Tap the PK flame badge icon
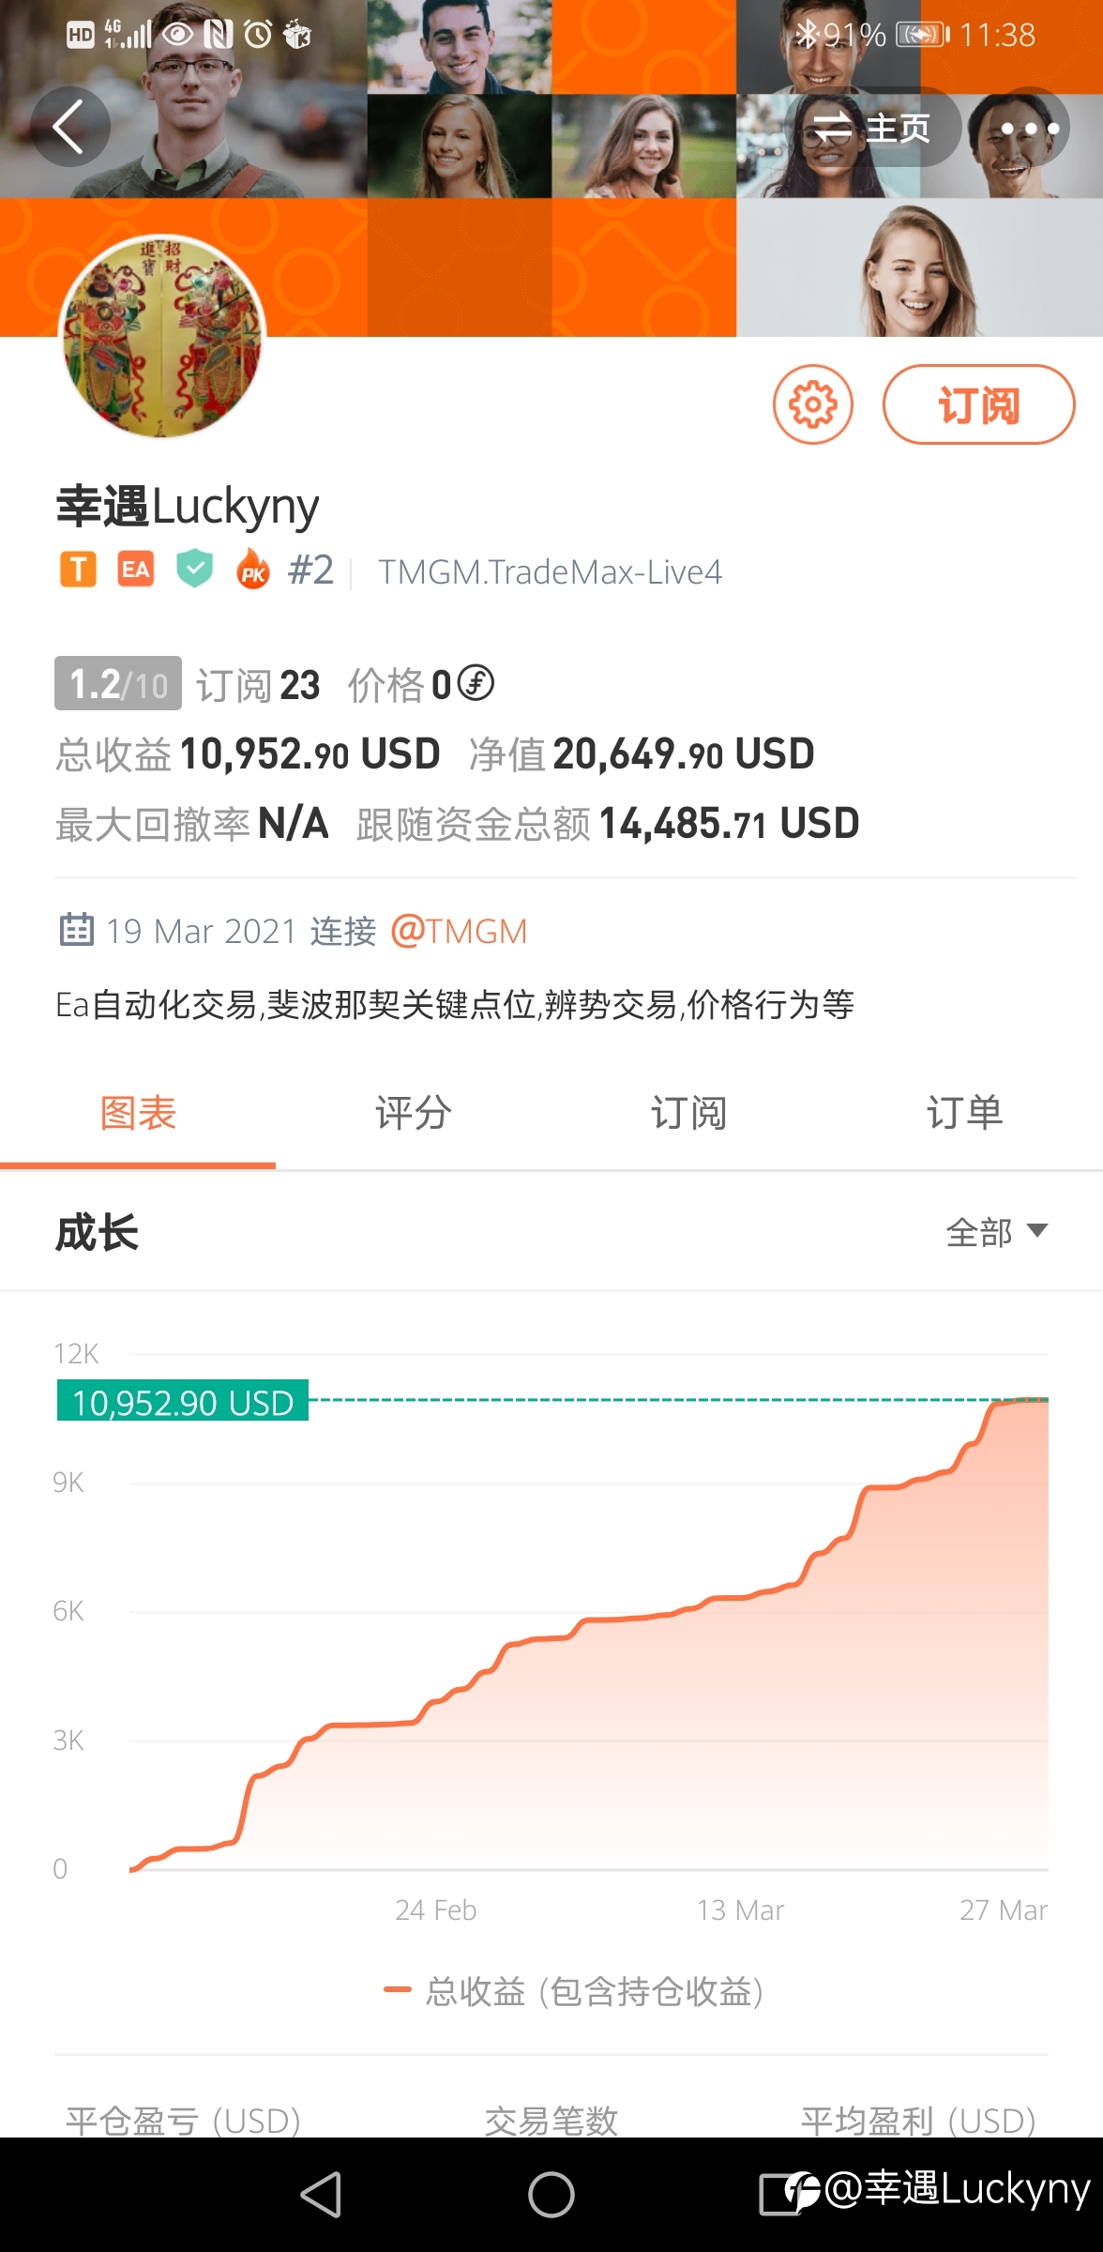Viewport: 1103px width, 2252px height. (x=252, y=570)
